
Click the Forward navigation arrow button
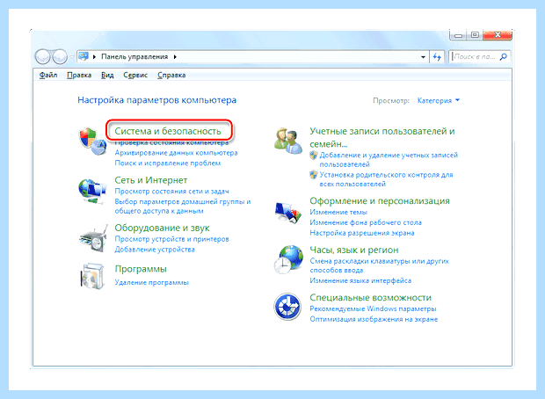[60, 56]
